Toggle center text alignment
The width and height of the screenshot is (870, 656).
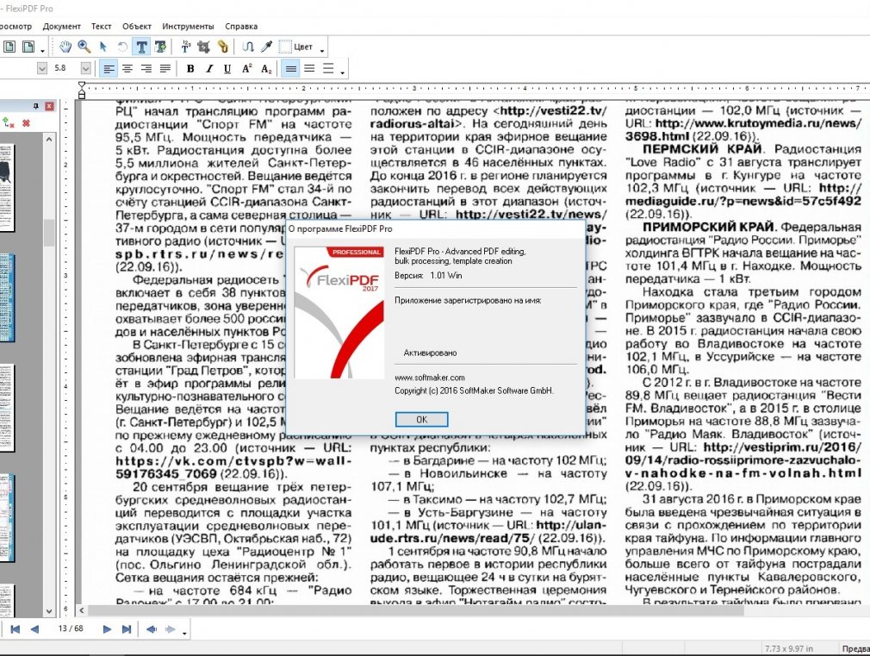pos(127,69)
